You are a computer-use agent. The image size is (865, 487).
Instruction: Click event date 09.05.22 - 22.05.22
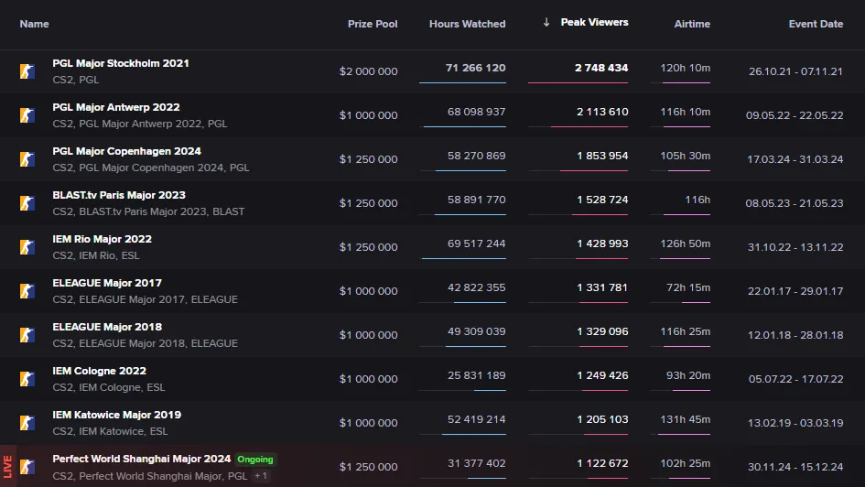(795, 115)
